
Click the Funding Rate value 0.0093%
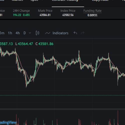(92, 15)
